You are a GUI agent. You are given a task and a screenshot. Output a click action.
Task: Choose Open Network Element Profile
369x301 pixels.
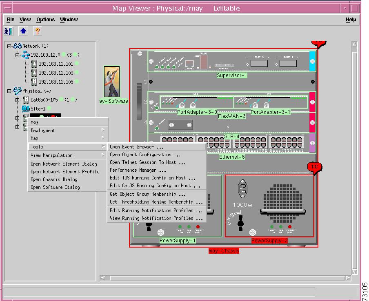click(67, 172)
